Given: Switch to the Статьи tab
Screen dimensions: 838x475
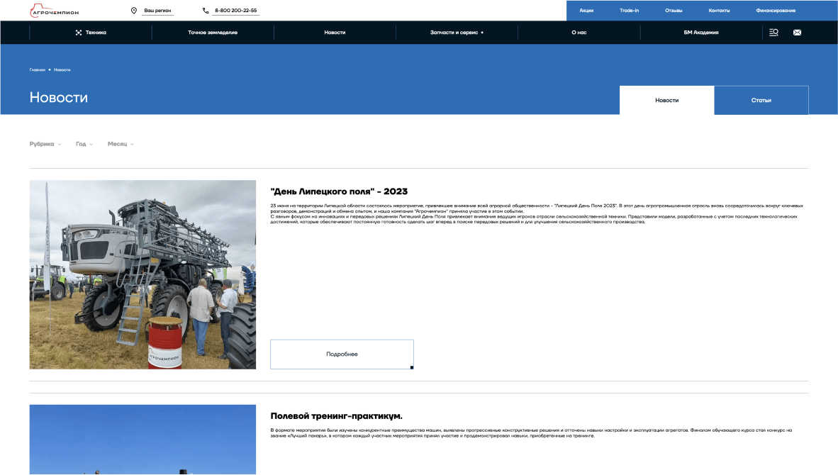Looking at the screenshot, I should [x=761, y=101].
